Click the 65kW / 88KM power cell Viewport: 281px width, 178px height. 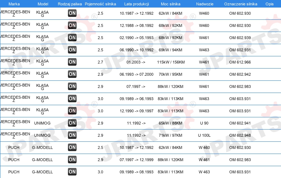[x=170, y=123]
